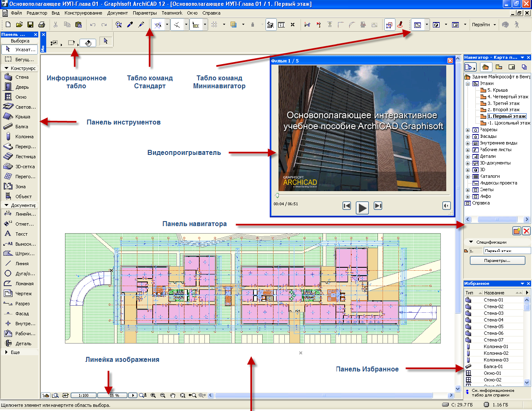Toggle the arrow pointer in info box
Image resolution: width=532 pixels, height=411 pixels.
pos(105,41)
